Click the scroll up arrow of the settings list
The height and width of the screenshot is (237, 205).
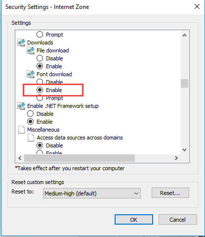click(x=184, y=35)
